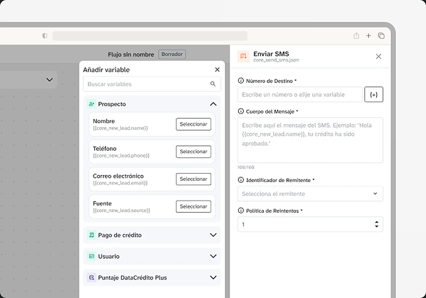The width and height of the screenshot is (426, 298).
Task: Select the Fuente variable
Action: pyautogui.click(x=194, y=206)
